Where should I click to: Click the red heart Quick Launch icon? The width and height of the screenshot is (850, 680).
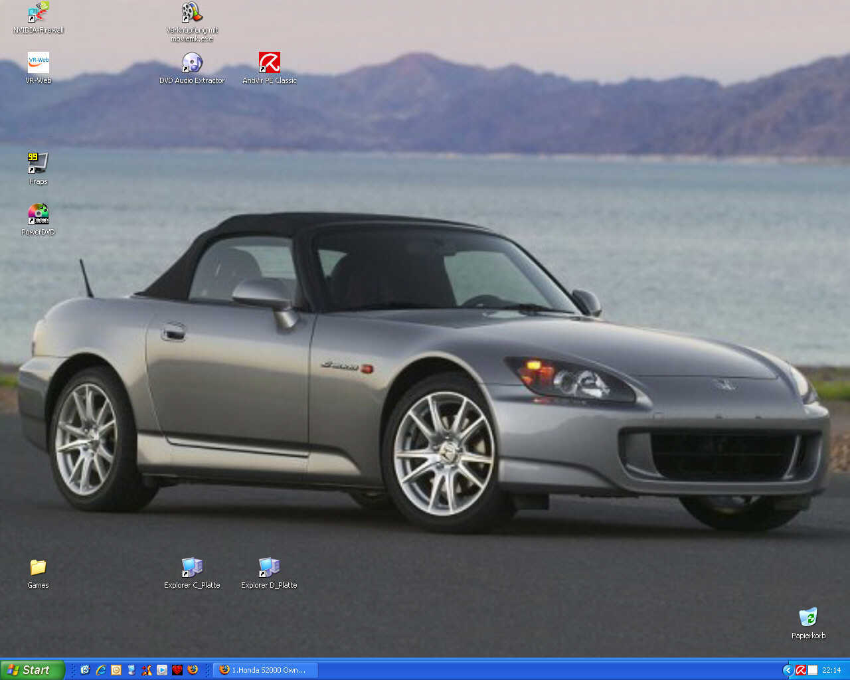coord(177,670)
